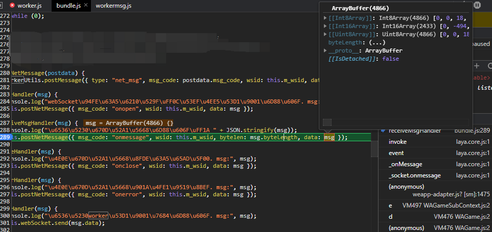Image resolution: width=492 pixels, height=232 pixels.
Task: Expand the [[Int16Array]] entry
Action: pos(325,26)
